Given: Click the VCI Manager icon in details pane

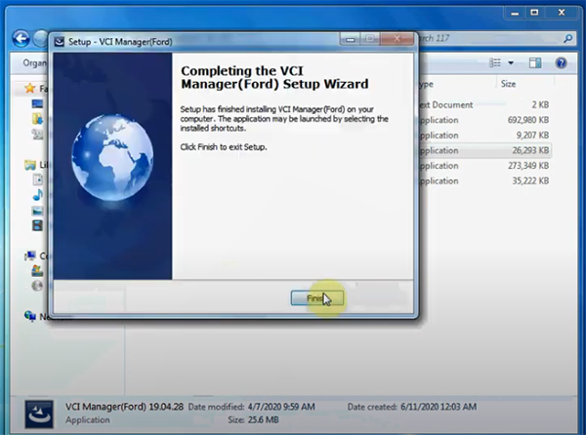Looking at the screenshot, I should coord(39,414).
